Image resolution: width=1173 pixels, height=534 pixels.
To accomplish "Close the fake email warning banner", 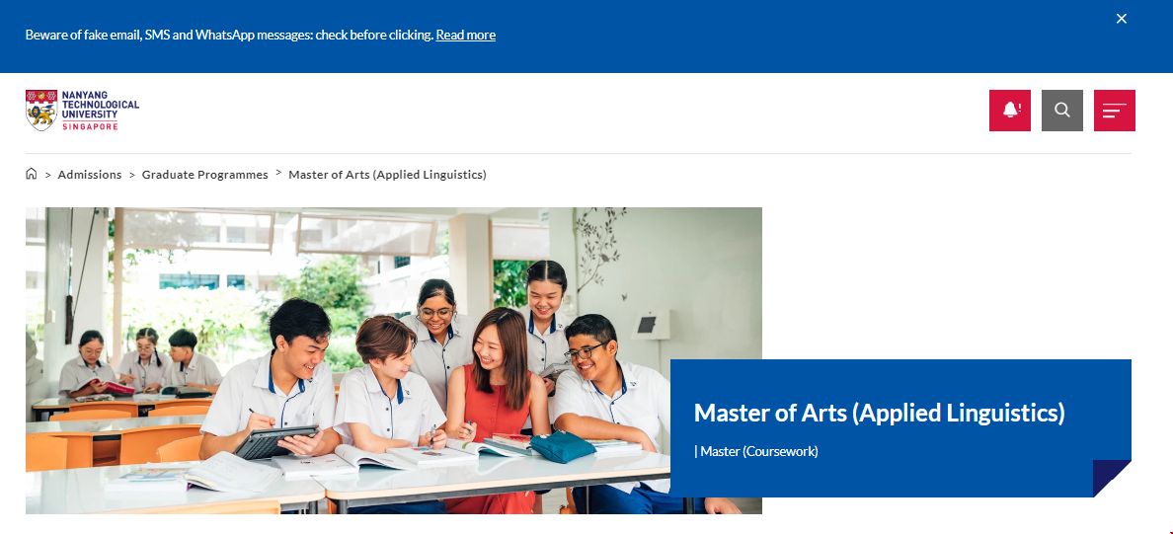I will pos(1121,19).
